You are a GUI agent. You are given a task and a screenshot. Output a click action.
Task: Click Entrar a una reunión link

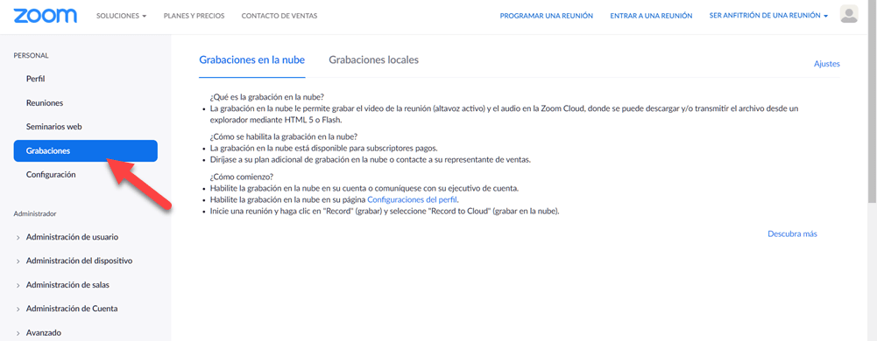(x=651, y=16)
